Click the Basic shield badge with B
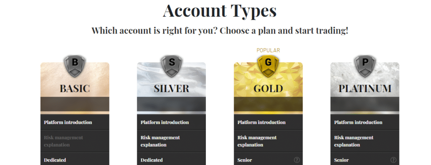This screenshot has height=165, width=431. point(75,66)
